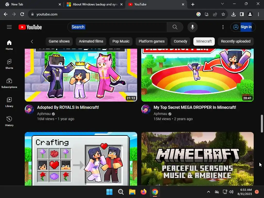Screen dimensions: 264x198
Task: Select the Pop Music chip
Action: (x=121, y=42)
